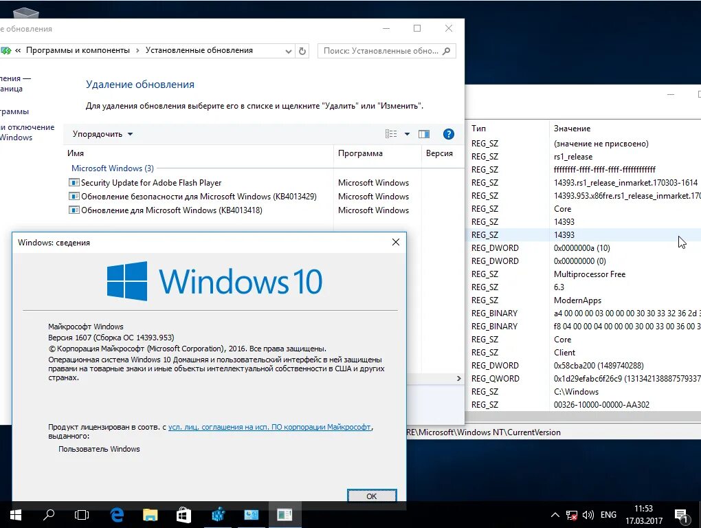
Task: Click the Значение column header in Registry Editor
Action: pyautogui.click(x=572, y=129)
